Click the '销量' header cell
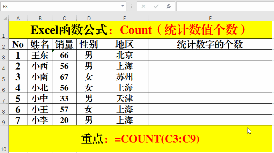Image resolution: width=274 pixels, height=153 pixels. click(x=65, y=44)
